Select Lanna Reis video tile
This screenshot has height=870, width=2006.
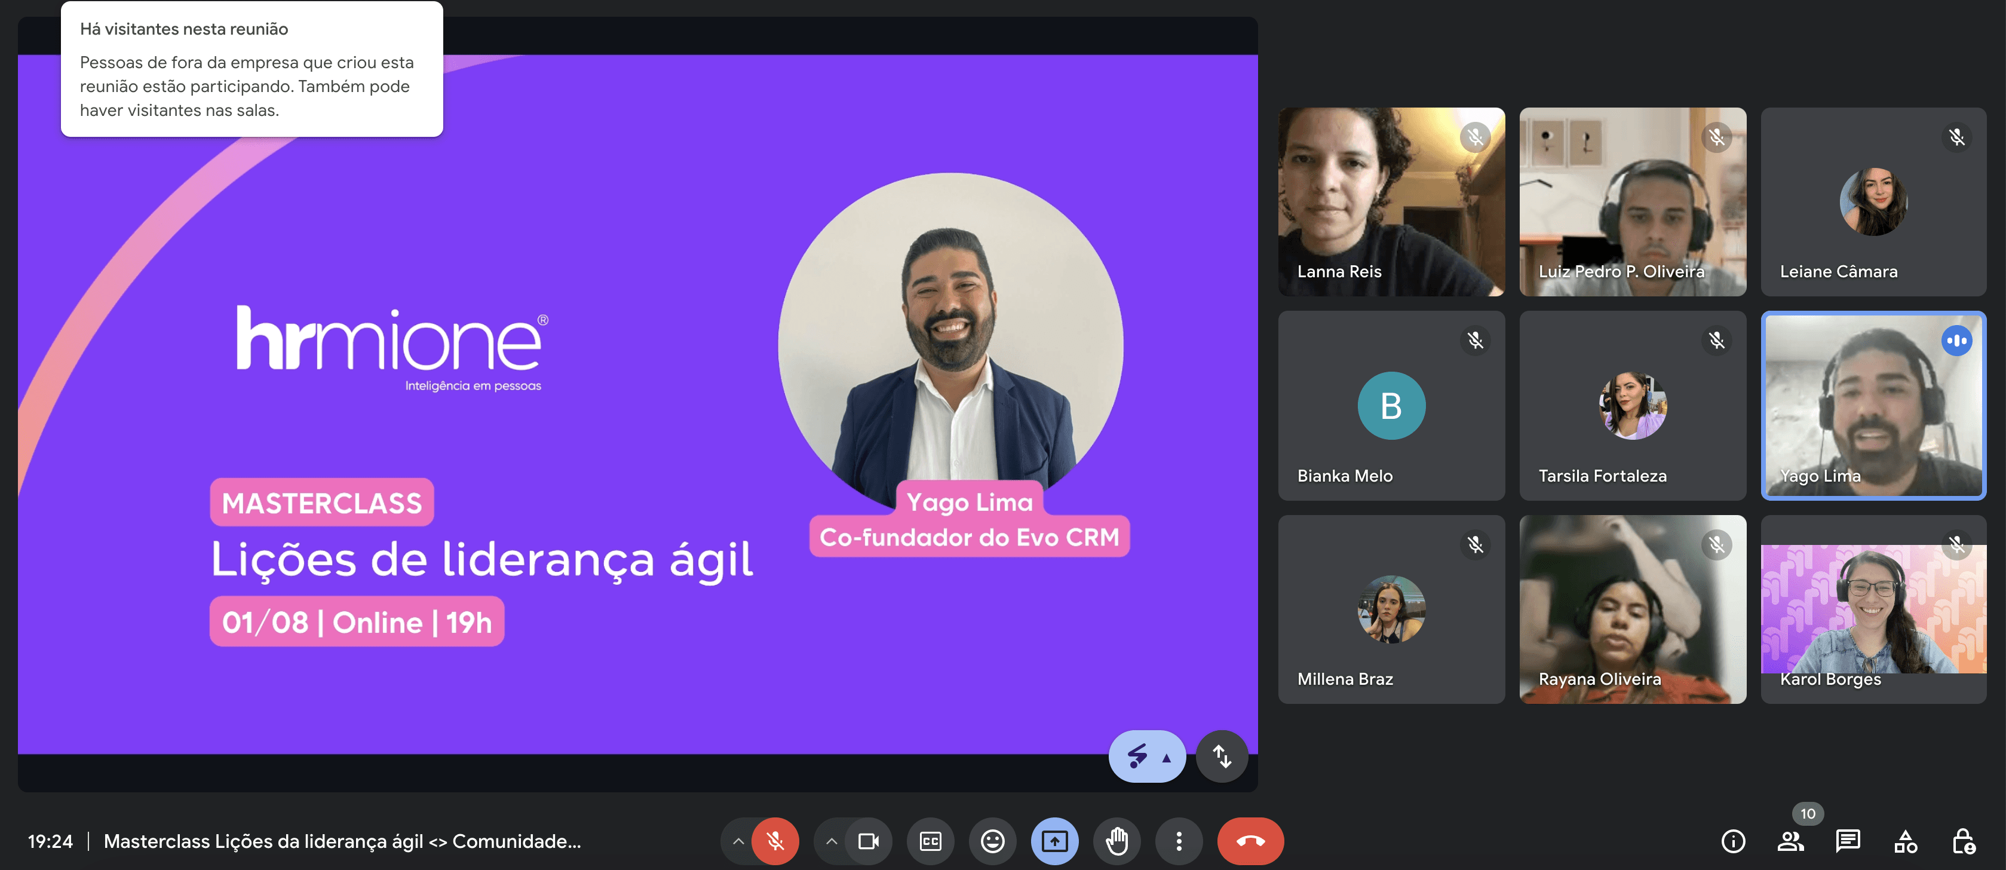coord(1391,202)
